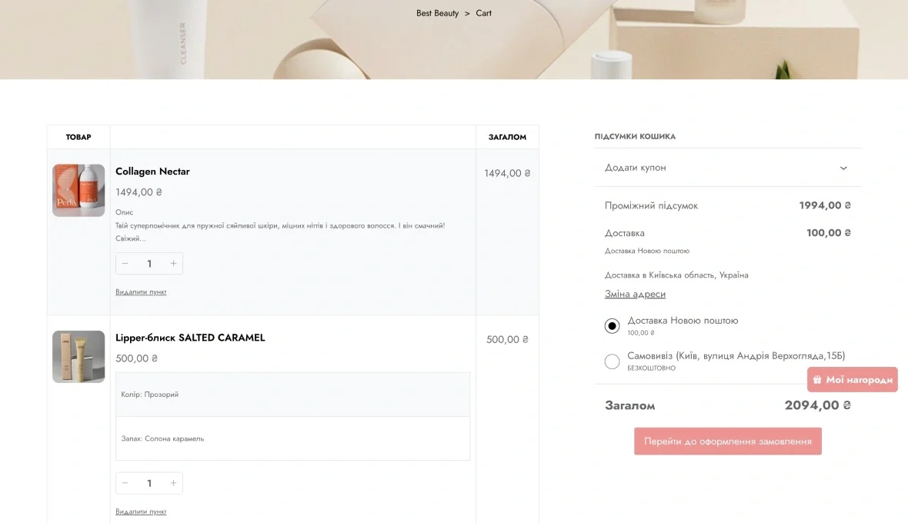The height and width of the screenshot is (523, 908).
Task: Open the Додати купон section label
Action: tap(636, 168)
